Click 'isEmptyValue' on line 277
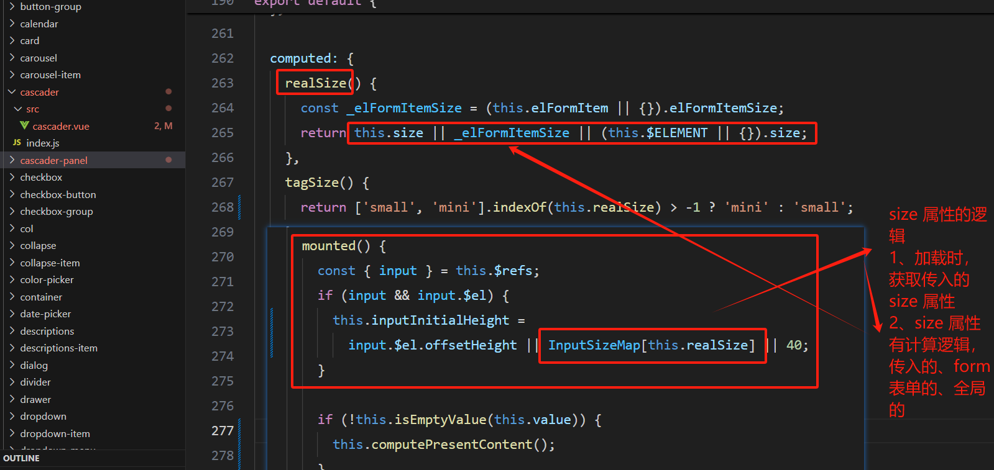 coord(440,420)
